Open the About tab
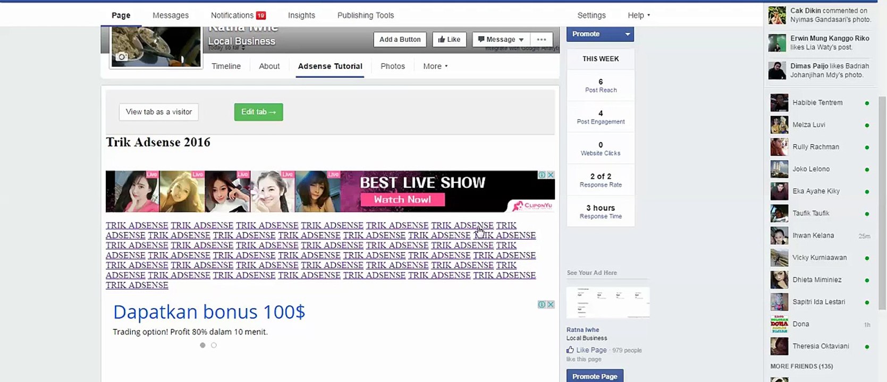The width and height of the screenshot is (887, 382). click(x=269, y=66)
